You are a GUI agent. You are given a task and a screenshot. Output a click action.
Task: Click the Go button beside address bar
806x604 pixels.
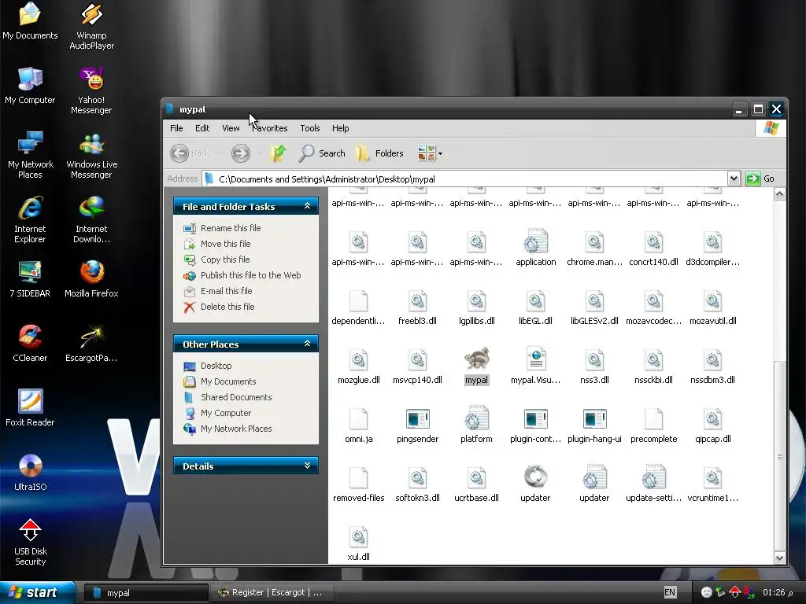point(760,179)
